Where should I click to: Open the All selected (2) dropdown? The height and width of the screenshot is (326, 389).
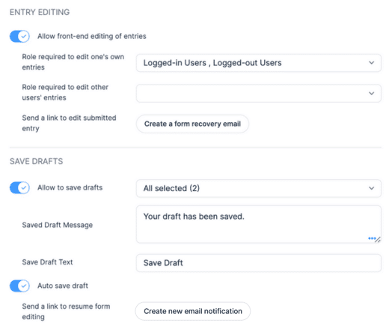click(x=259, y=188)
